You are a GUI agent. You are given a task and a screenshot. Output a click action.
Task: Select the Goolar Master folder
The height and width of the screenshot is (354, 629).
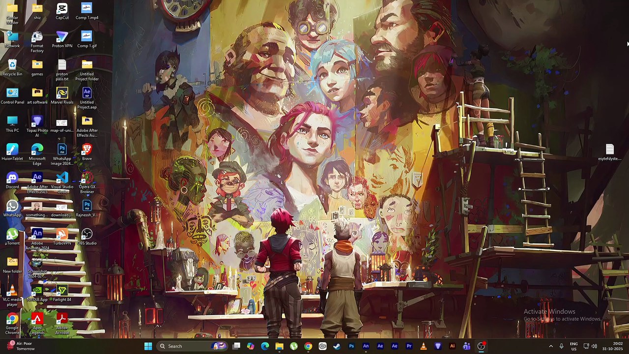(12, 14)
